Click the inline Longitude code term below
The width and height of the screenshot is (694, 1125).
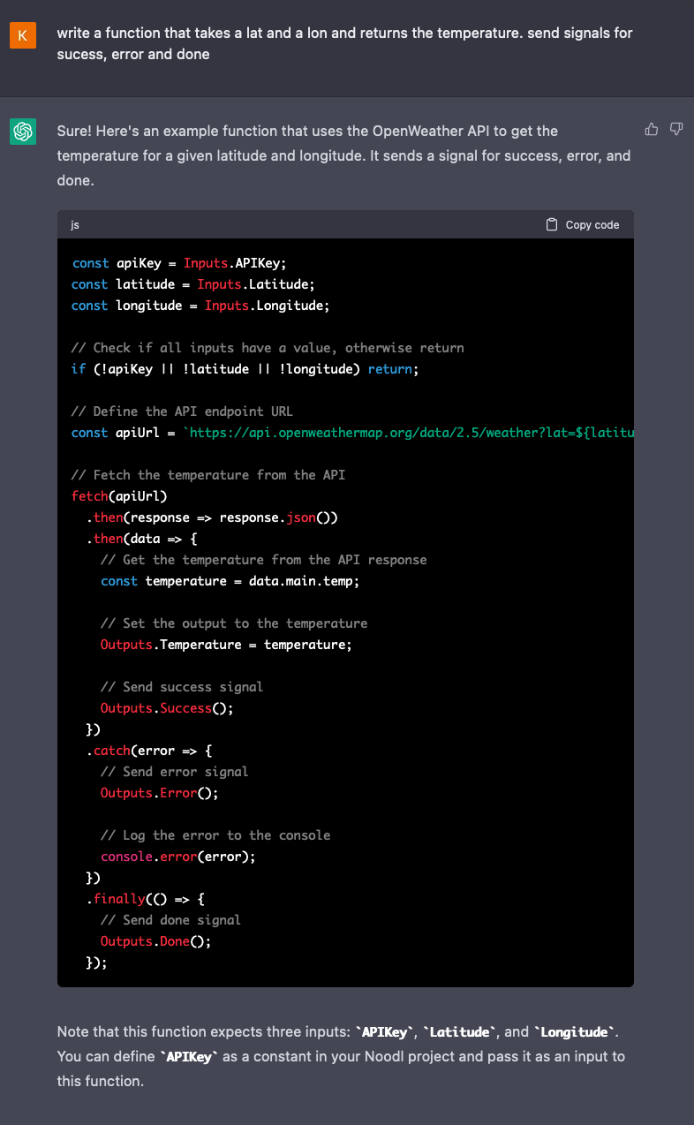(x=574, y=1032)
